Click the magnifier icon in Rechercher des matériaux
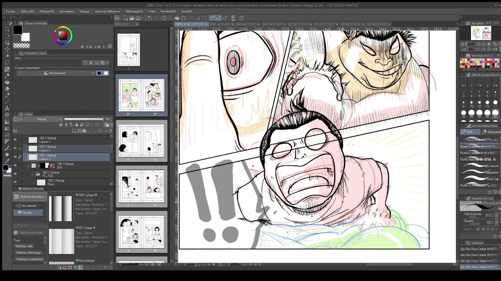The width and height of the screenshot is (501, 281). 16,197
